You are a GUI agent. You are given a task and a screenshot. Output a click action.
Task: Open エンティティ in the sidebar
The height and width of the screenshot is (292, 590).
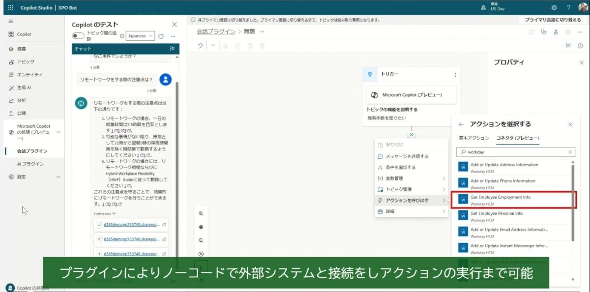[x=25, y=75]
